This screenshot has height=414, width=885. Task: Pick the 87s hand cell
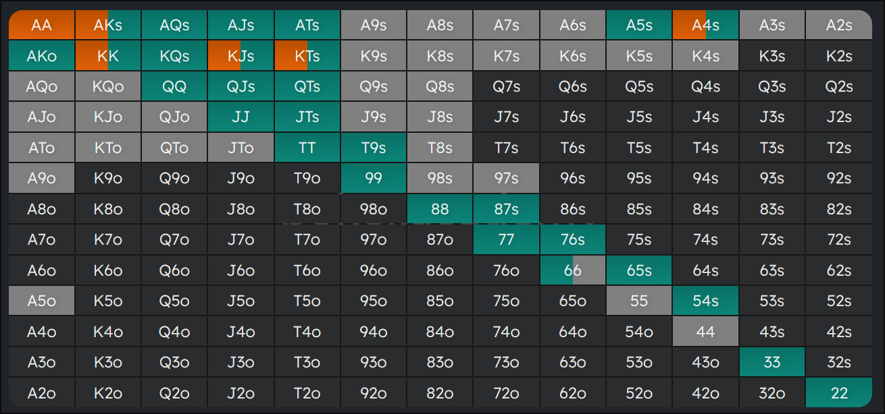tap(506, 209)
